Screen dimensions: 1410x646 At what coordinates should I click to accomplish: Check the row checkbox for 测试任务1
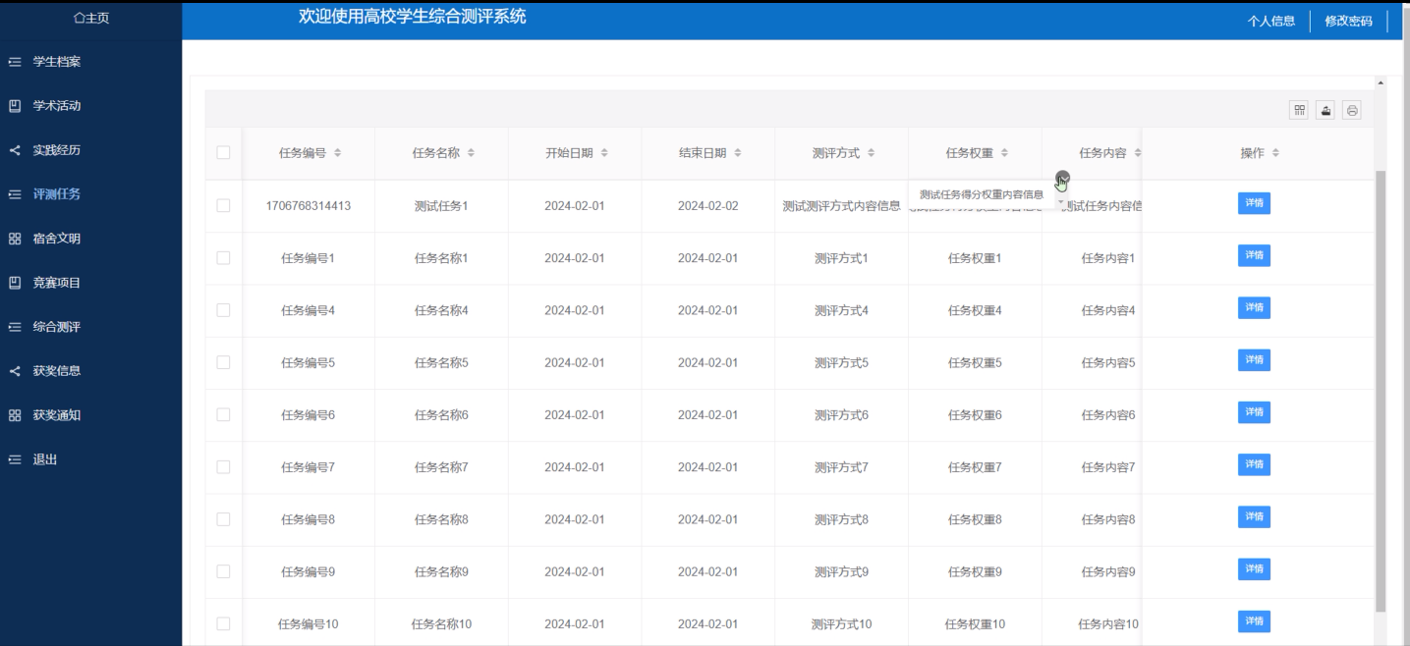tap(223, 205)
